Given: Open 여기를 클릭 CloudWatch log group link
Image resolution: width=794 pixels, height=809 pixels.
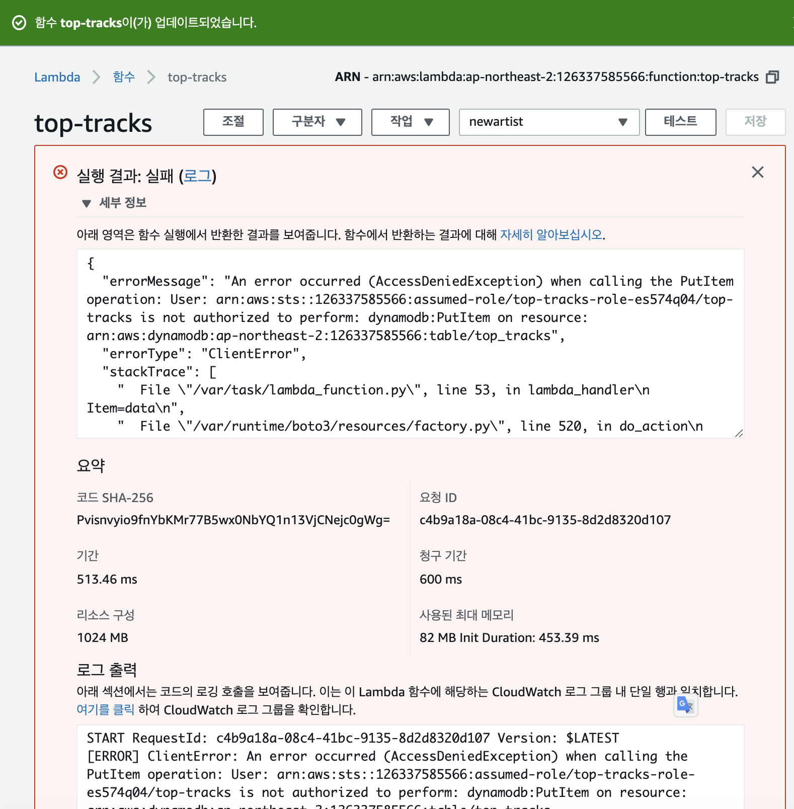Looking at the screenshot, I should click(106, 710).
